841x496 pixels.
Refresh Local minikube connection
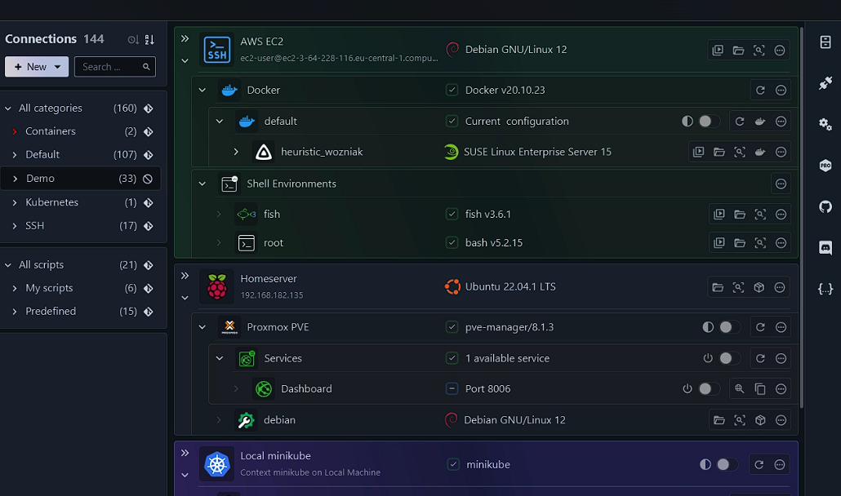pos(759,465)
